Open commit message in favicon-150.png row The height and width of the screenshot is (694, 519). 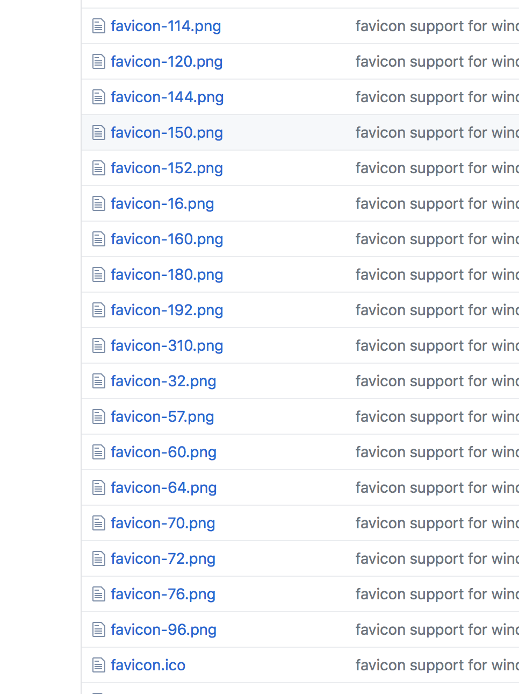point(437,132)
